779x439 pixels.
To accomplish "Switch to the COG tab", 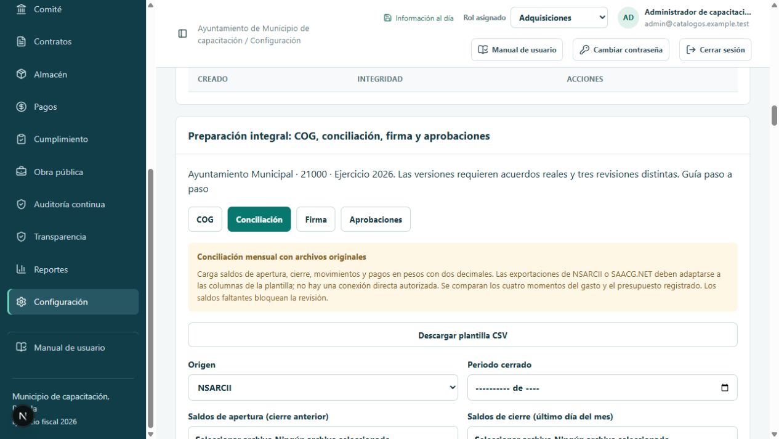I will 205,219.
